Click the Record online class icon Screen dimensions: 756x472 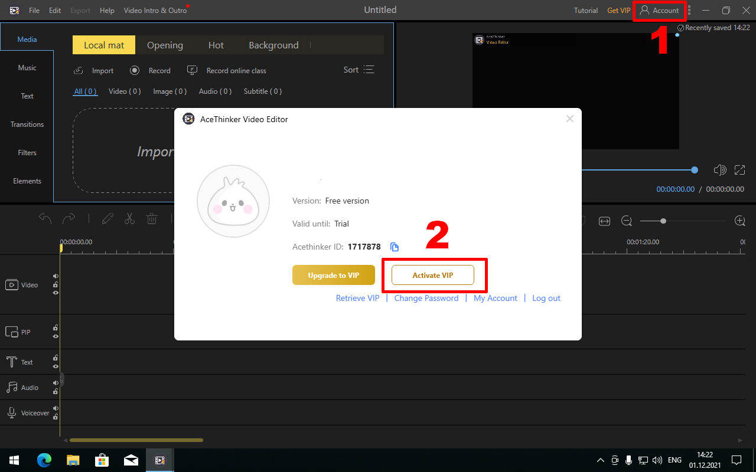(x=192, y=70)
